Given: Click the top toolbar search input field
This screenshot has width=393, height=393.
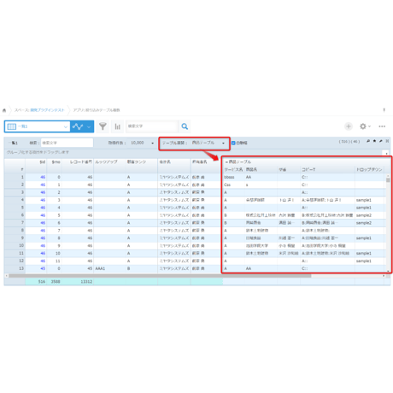Looking at the screenshot, I should [x=152, y=126].
